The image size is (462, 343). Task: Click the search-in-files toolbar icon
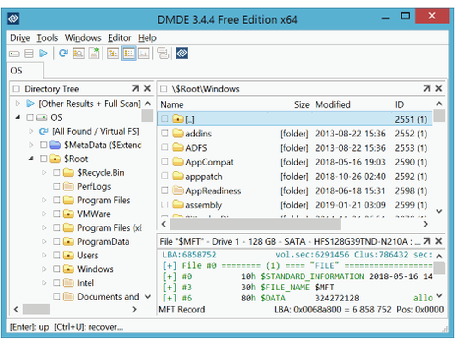click(79, 53)
